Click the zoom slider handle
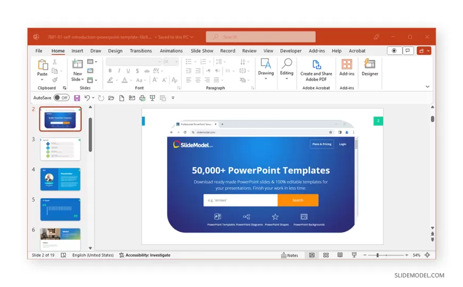This screenshot has width=463, height=287. pos(377,255)
